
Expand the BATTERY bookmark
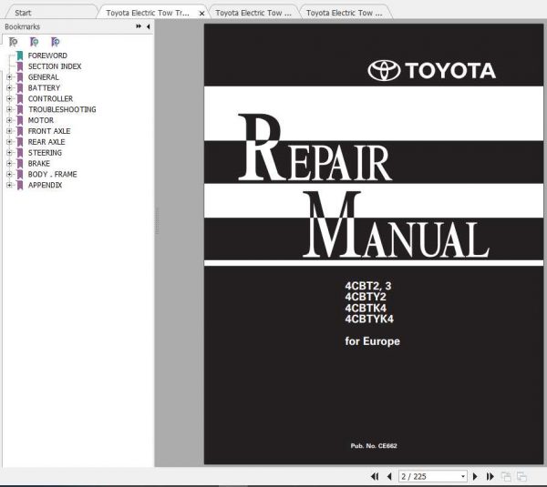pyautogui.click(x=9, y=87)
